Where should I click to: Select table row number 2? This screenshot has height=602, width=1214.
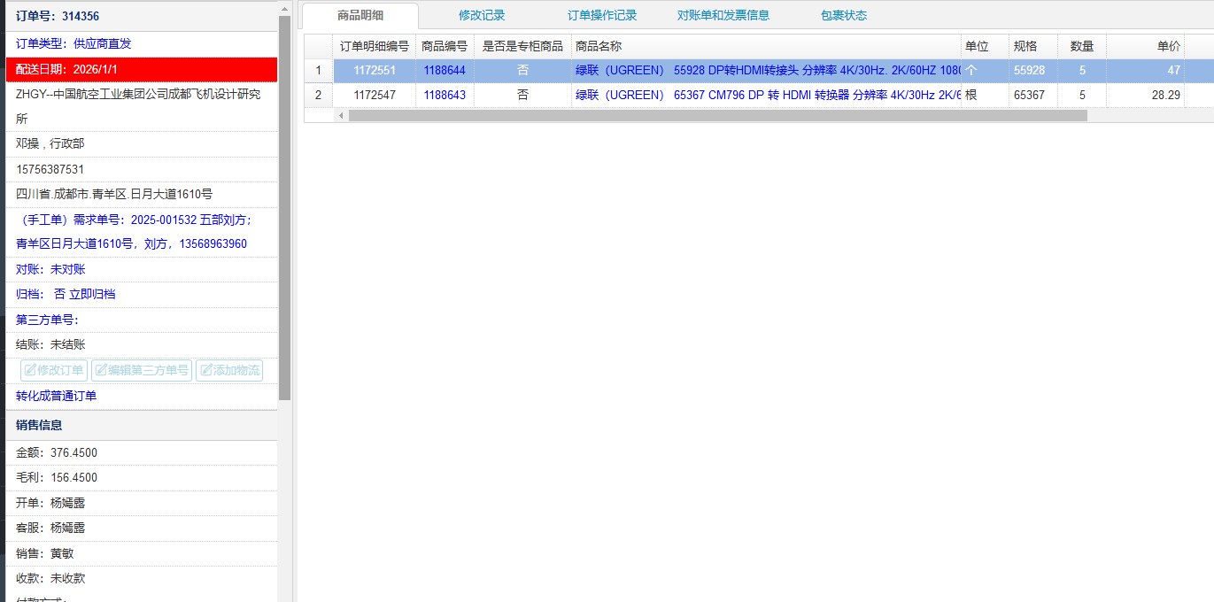point(319,95)
